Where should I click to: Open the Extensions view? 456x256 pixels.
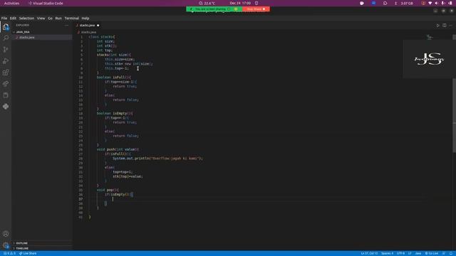pyautogui.click(x=6, y=73)
